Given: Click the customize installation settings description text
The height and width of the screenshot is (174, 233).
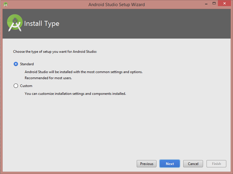Looking at the screenshot, I should (75, 94).
